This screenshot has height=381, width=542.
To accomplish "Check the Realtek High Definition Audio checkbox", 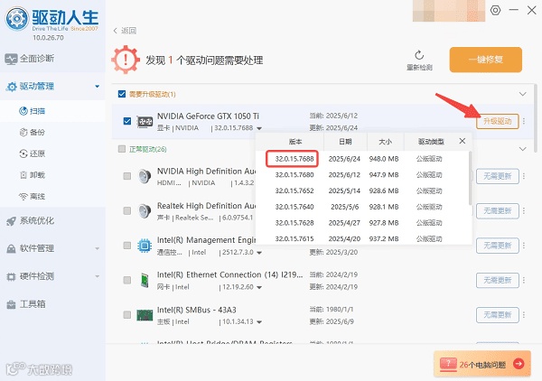I will pyautogui.click(x=127, y=210).
